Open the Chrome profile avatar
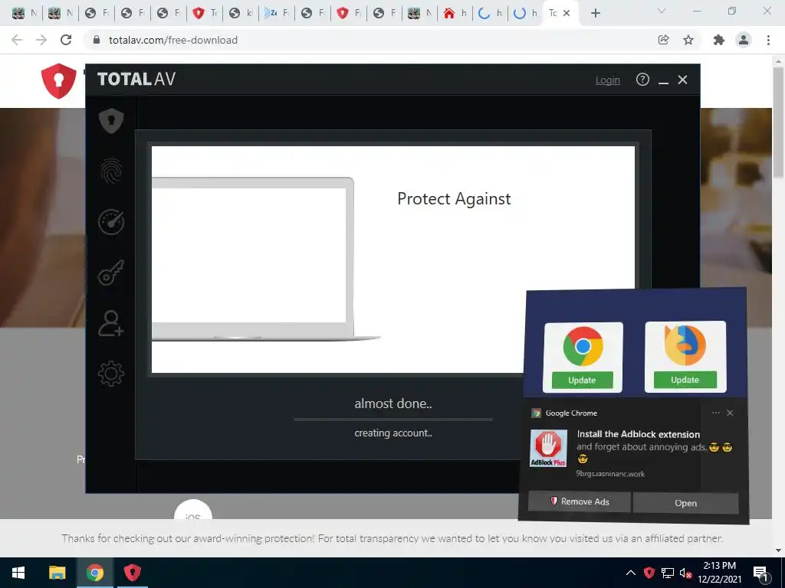Image resolution: width=785 pixels, height=588 pixels. tap(744, 40)
